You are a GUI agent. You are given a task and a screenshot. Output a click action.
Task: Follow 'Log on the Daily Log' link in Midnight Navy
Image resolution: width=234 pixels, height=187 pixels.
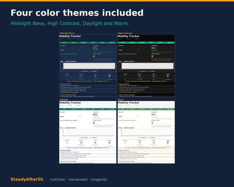tap(69, 54)
